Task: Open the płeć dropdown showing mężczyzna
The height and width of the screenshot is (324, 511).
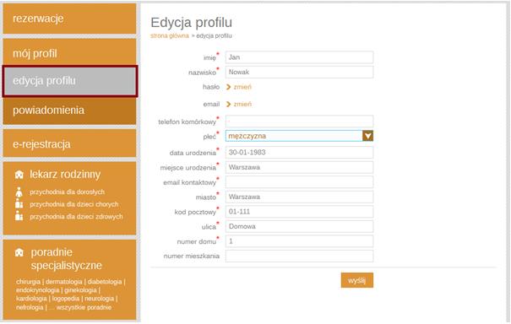Action: tap(299, 136)
